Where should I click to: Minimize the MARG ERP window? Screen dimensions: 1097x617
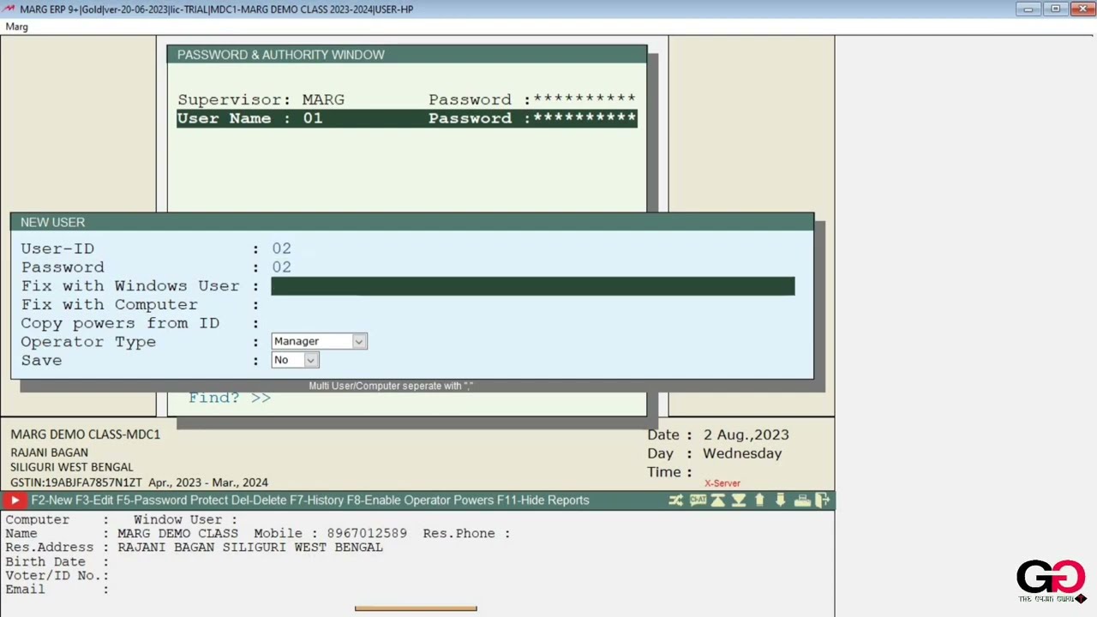[1028, 9]
